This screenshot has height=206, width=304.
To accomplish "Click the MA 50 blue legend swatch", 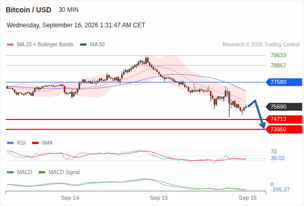I will coord(83,45).
